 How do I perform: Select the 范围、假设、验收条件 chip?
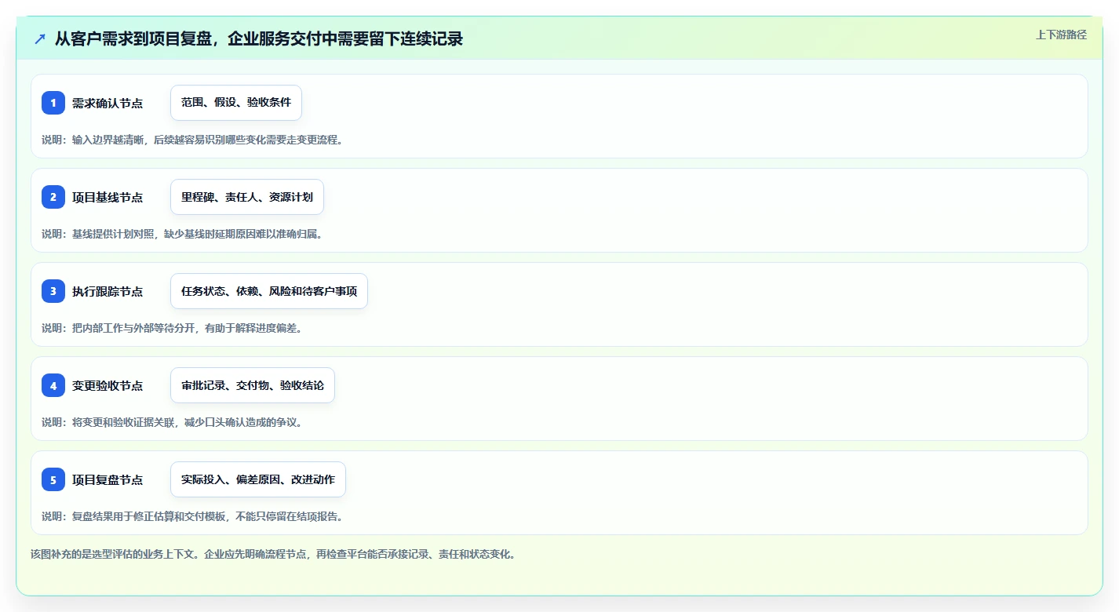pos(236,103)
